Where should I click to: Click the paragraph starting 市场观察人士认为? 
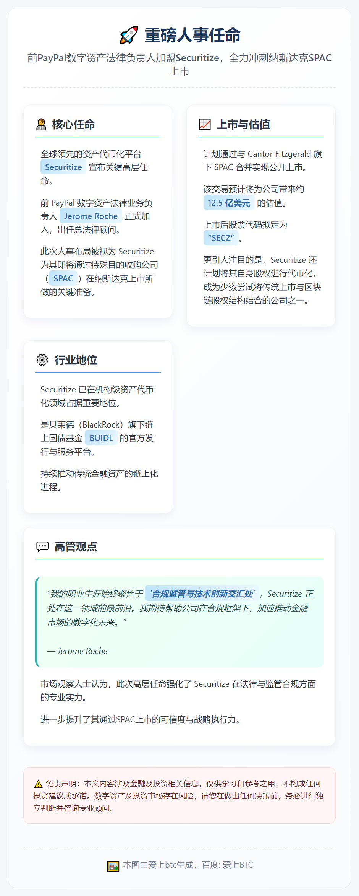[178, 691]
